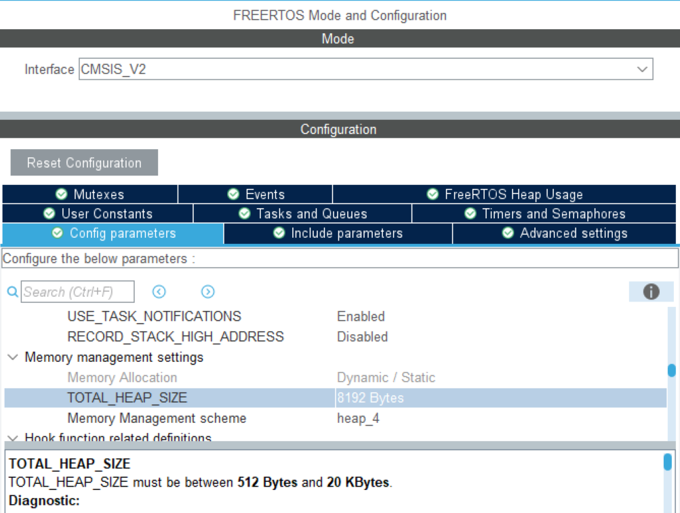Click Config parameters green check icon
The height and width of the screenshot is (513, 680).
coord(57,233)
